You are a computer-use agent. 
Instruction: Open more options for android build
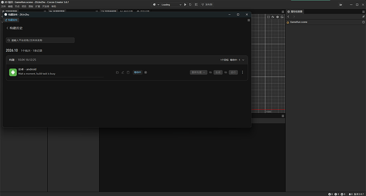click(x=242, y=73)
